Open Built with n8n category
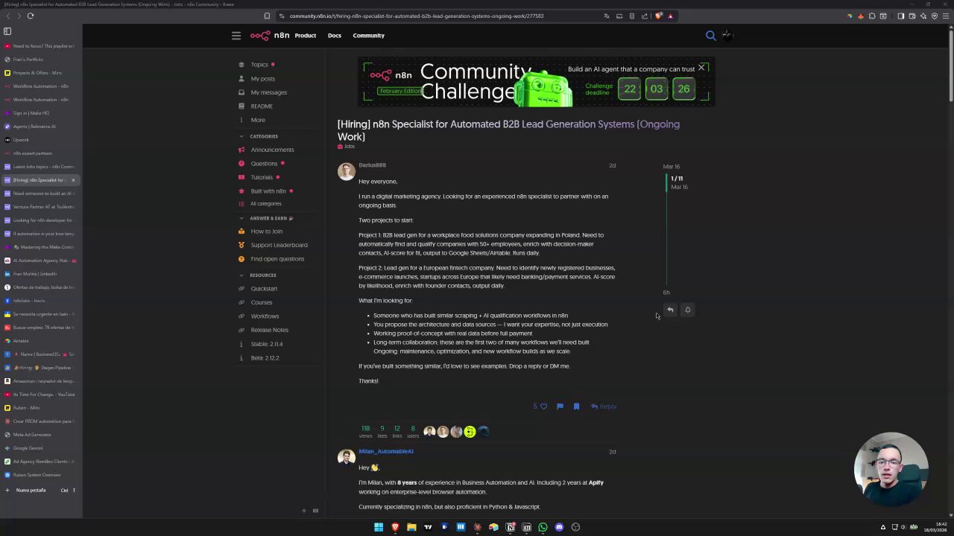 pos(268,191)
